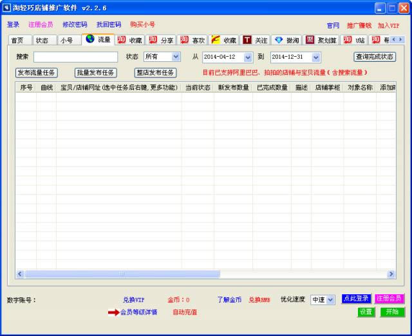
Task: Click the 搜索 text input field
Action: [x=75, y=57]
